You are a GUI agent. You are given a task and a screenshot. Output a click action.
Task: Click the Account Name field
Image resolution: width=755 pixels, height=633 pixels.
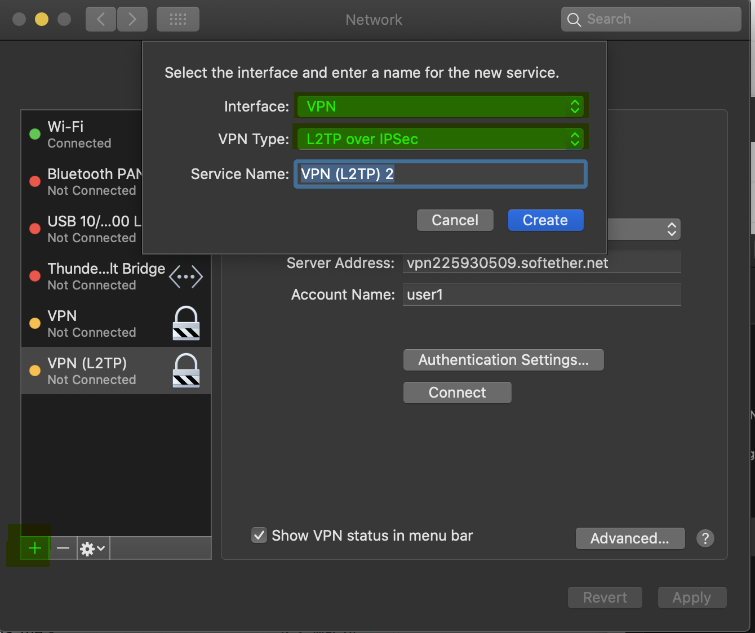542,295
